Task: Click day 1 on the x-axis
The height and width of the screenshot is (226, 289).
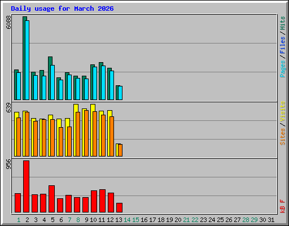Action: point(19,220)
